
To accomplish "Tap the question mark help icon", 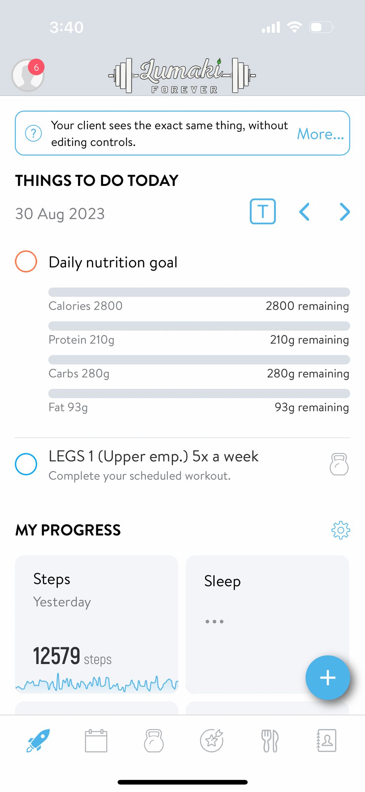I will [x=34, y=133].
